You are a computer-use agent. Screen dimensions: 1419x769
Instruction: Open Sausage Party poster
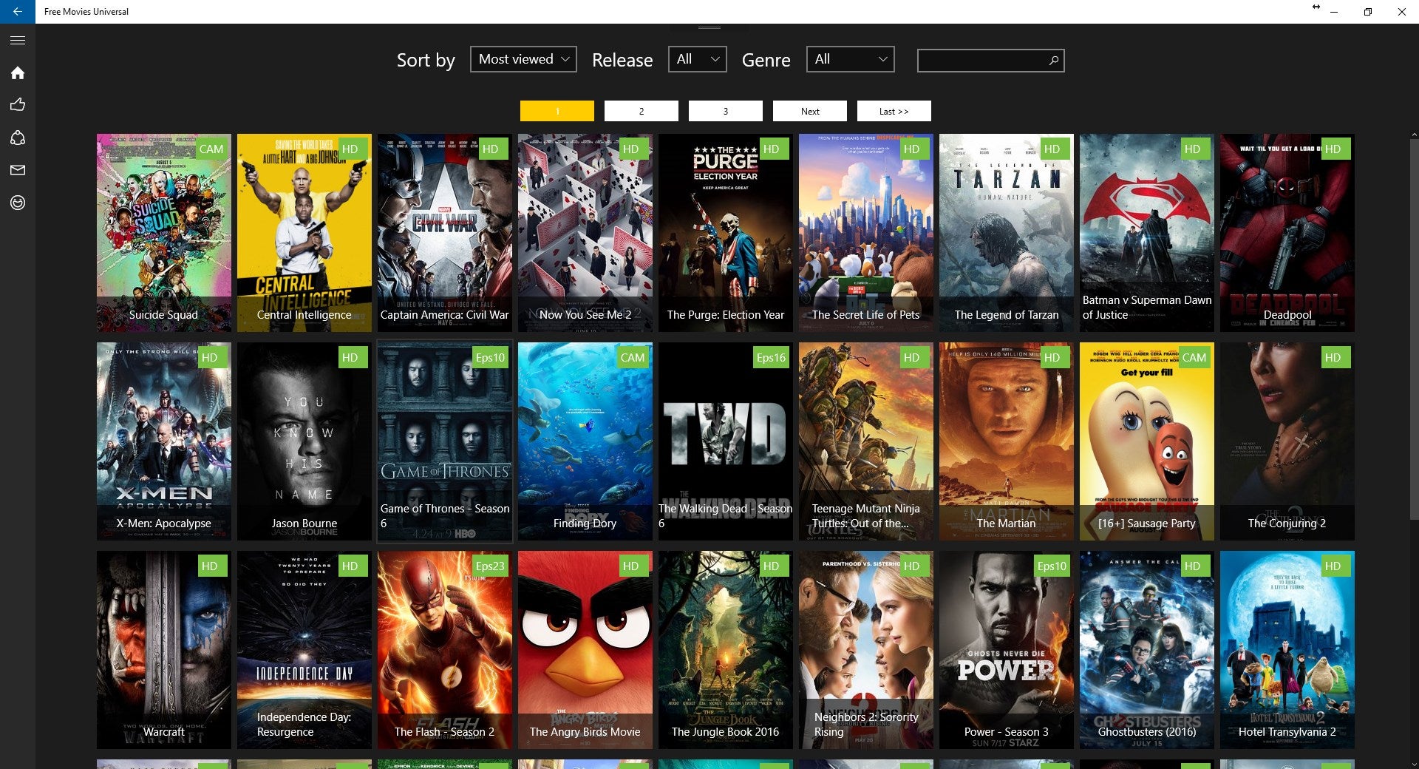1147,441
